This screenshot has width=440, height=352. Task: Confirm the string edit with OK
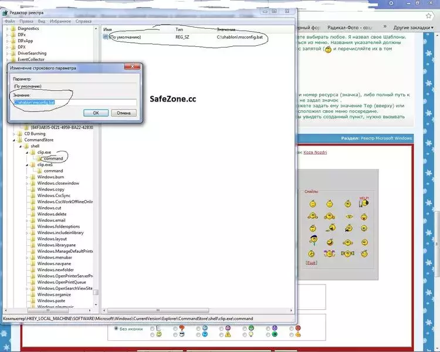coord(96,113)
